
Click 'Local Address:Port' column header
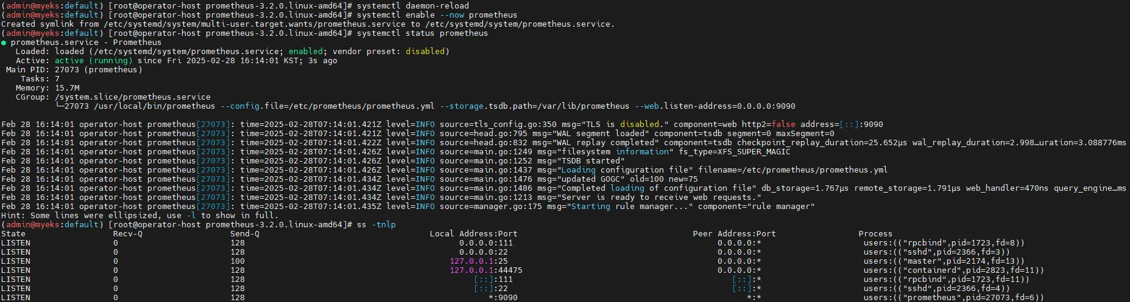click(474, 233)
